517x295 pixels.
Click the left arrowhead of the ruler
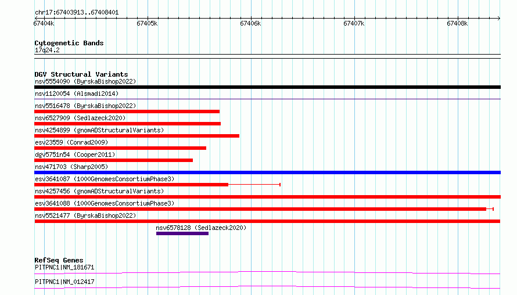pyautogui.click(x=36, y=18)
